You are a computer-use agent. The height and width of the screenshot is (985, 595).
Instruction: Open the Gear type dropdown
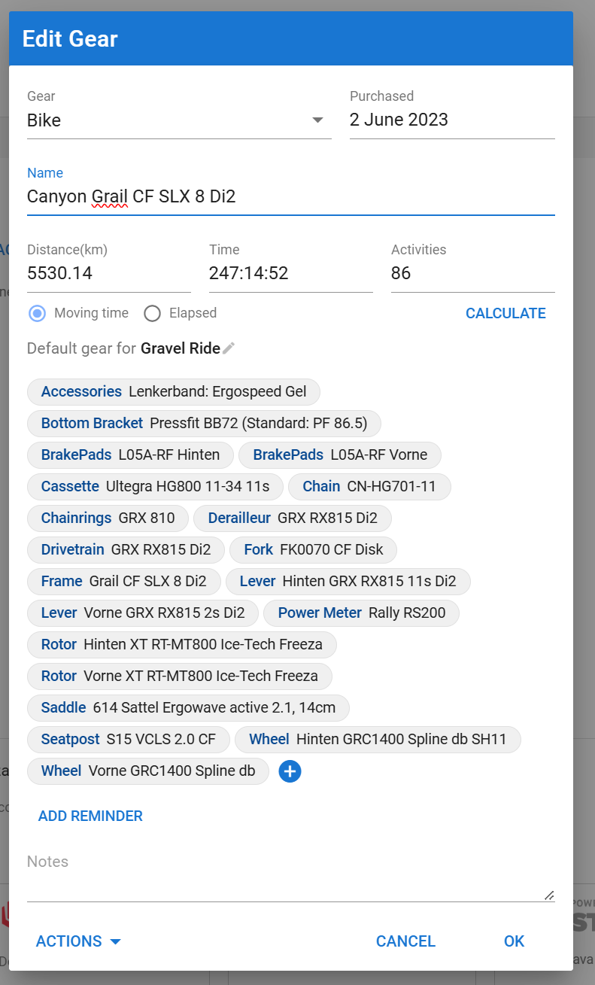179,120
